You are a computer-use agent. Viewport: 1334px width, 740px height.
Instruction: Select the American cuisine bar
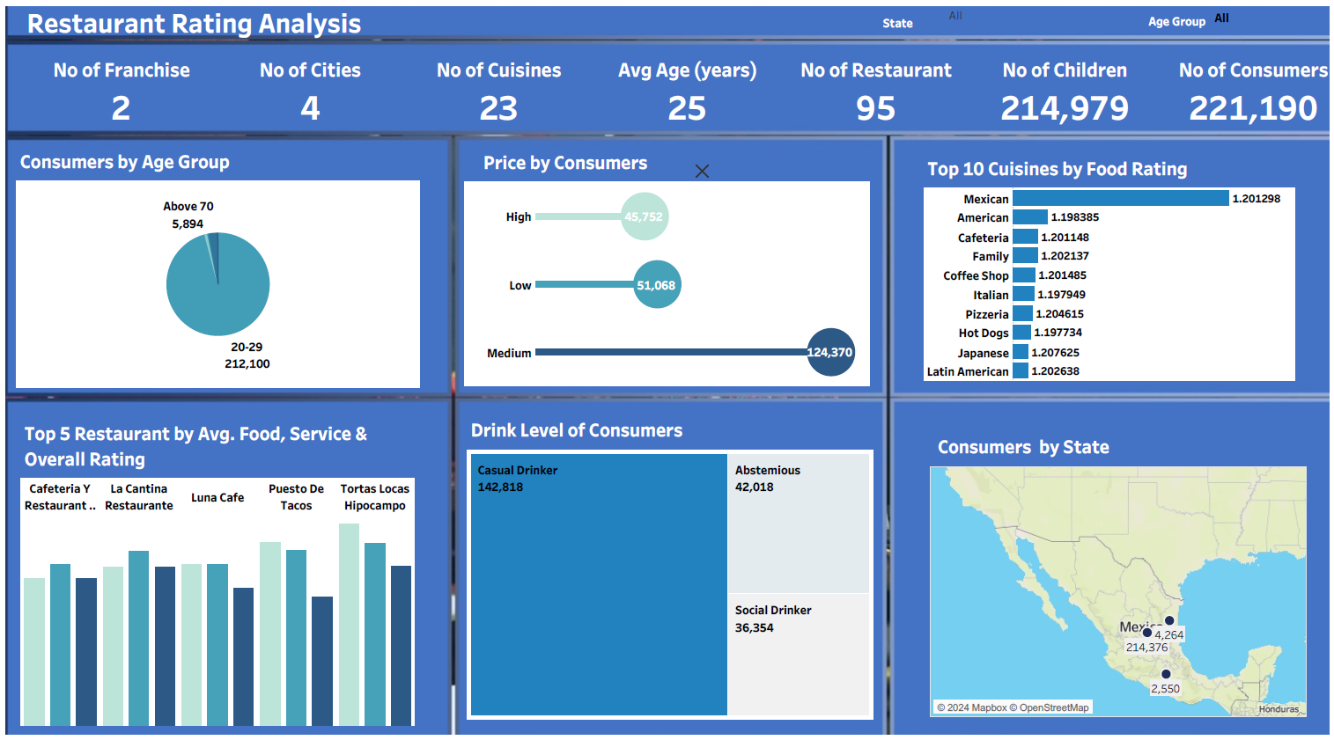(1029, 217)
